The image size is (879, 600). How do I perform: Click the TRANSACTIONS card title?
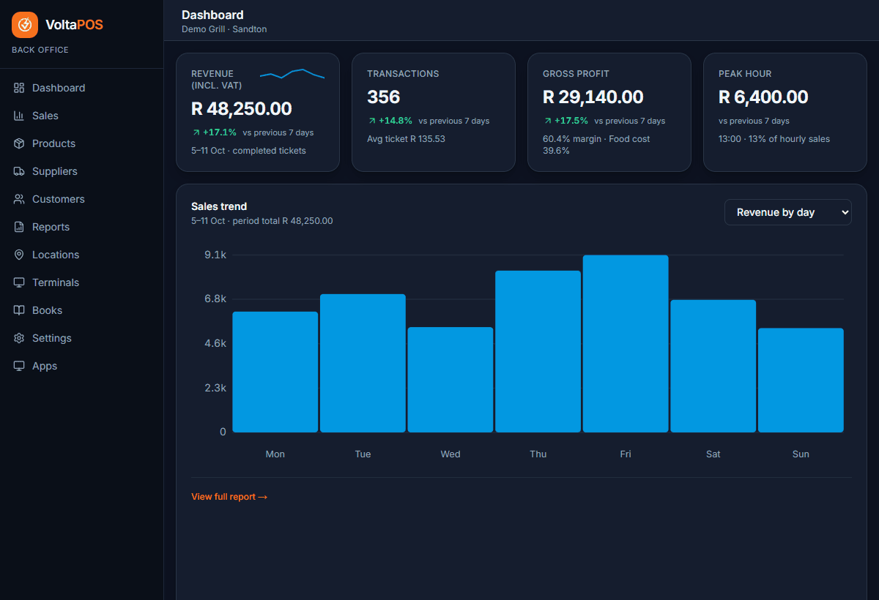pyautogui.click(x=403, y=74)
